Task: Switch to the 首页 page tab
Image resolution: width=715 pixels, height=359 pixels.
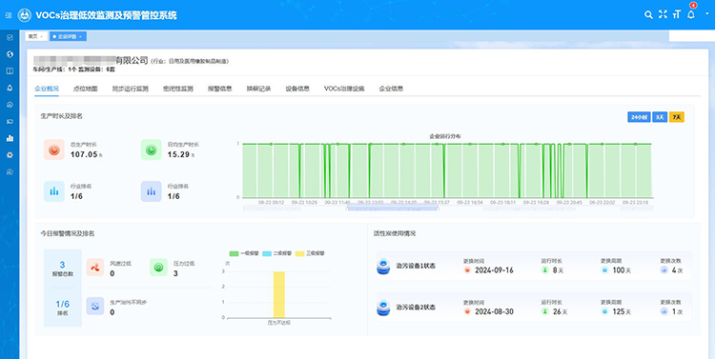Action: (x=35, y=36)
